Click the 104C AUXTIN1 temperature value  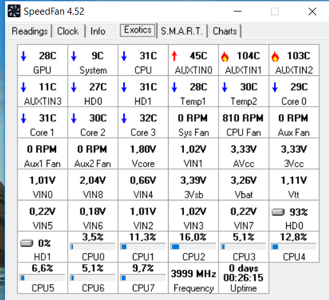[249, 56]
